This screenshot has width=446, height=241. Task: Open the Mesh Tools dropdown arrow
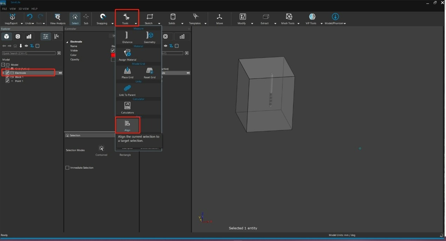point(298,24)
